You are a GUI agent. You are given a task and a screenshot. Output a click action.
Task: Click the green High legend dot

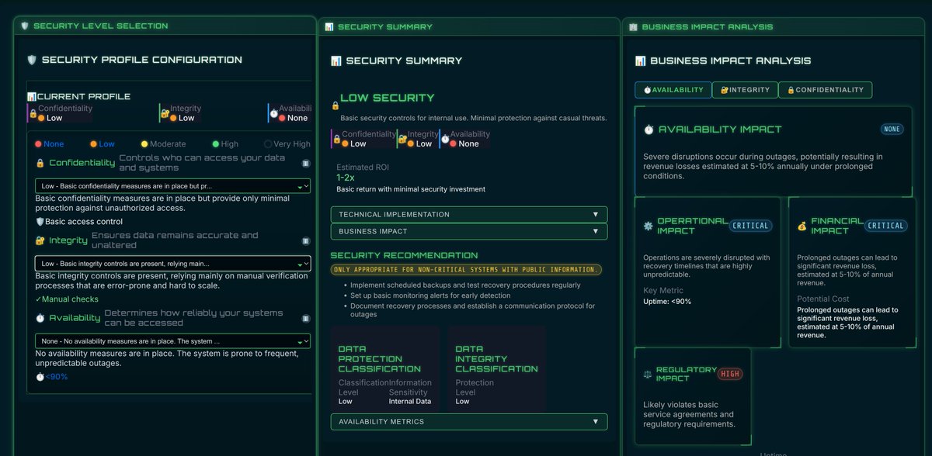click(215, 144)
